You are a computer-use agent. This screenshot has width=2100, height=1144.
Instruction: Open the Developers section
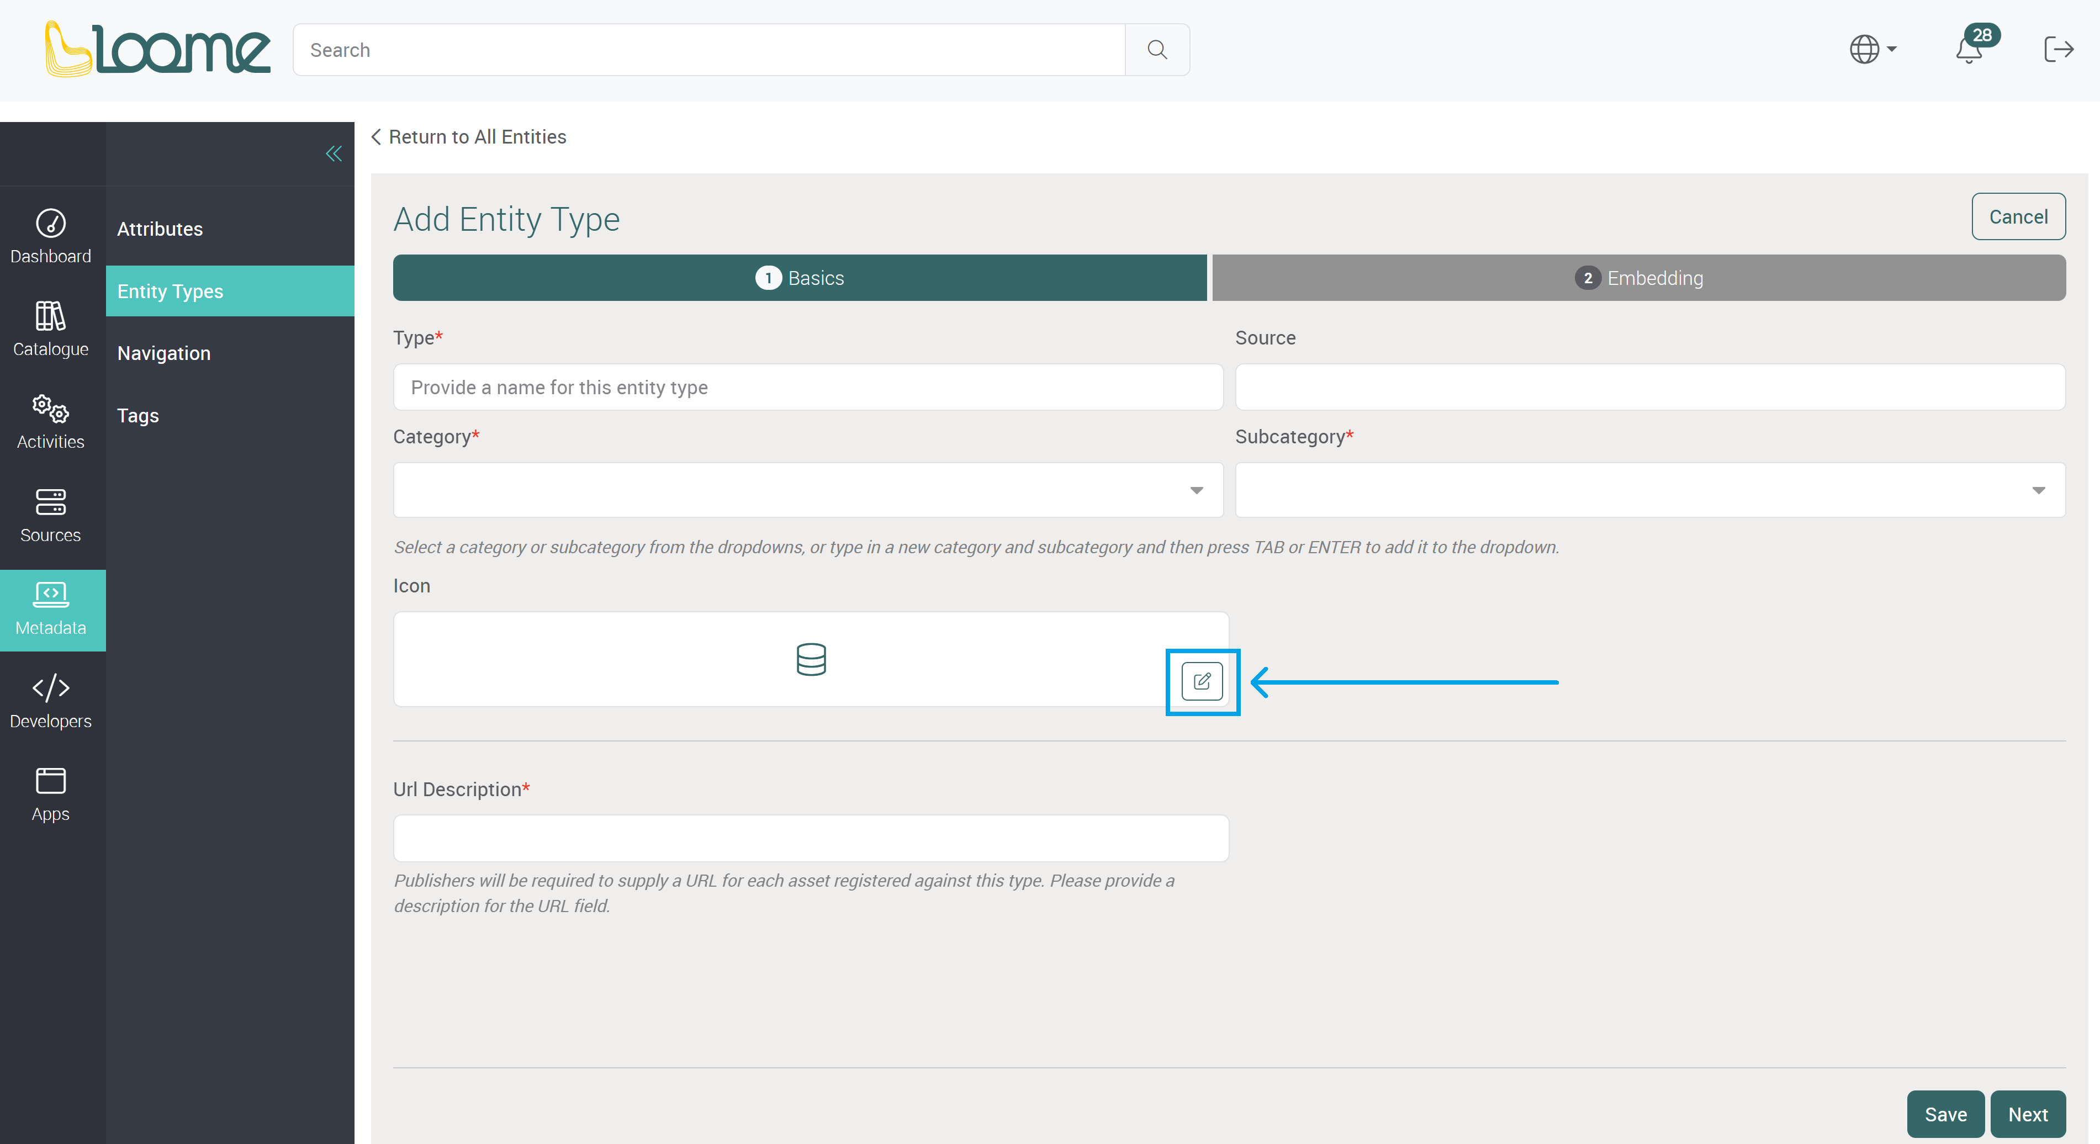point(51,701)
